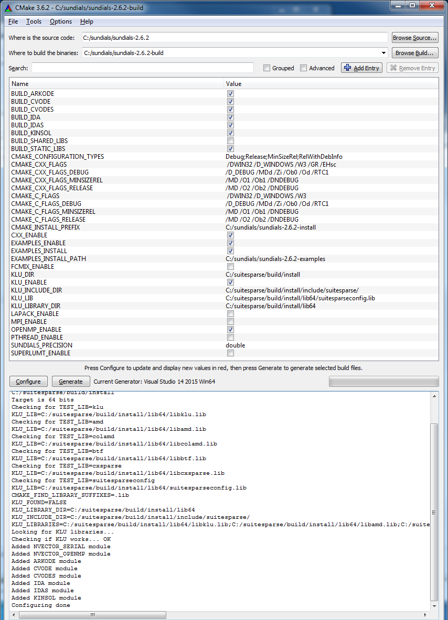Click the output log vertical scrollbar thumb
Image resolution: width=448 pixels, height=620 pixels.
[434, 512]
